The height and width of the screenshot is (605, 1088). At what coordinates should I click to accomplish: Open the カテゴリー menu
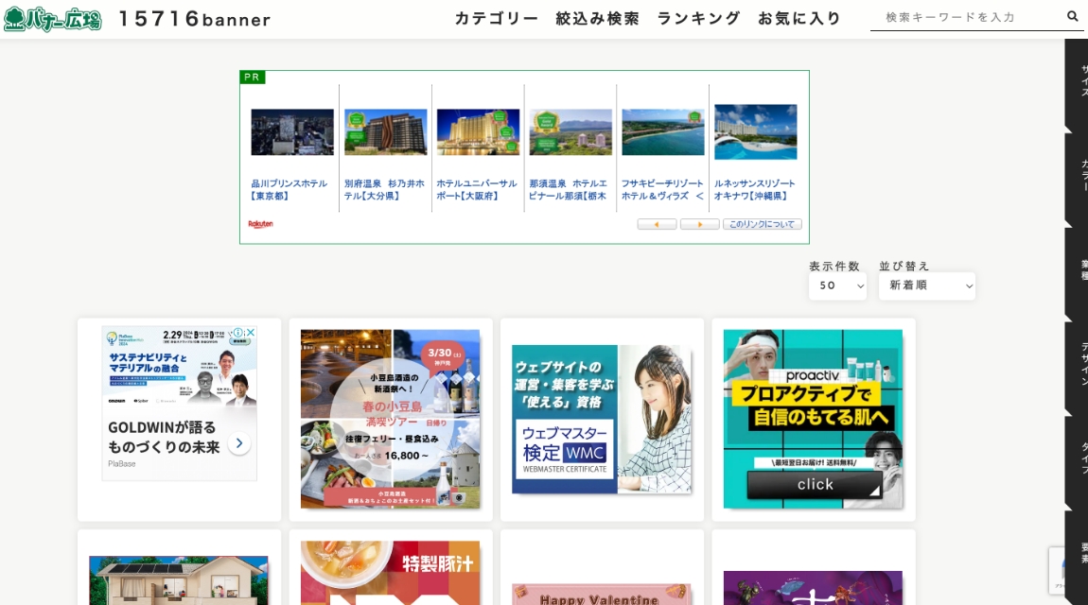pos(496,19)
